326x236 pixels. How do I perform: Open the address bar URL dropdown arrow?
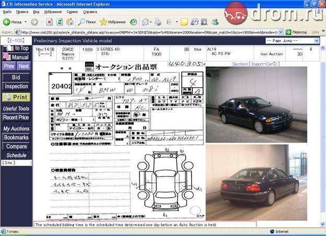coord(281,32)
